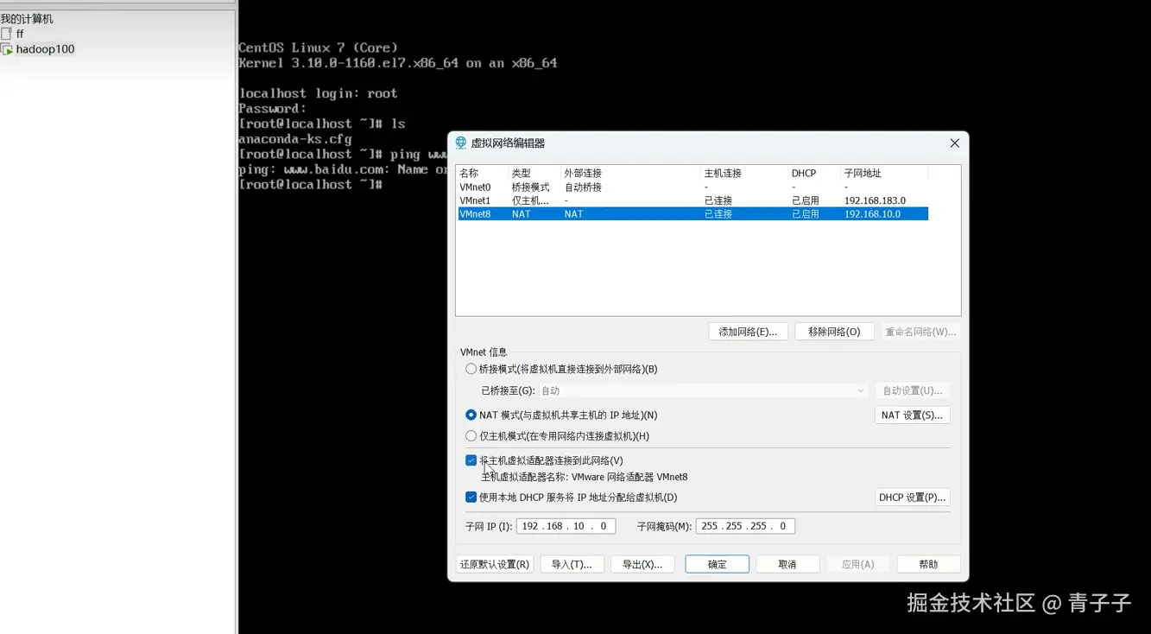
Task: Click the 取消 button
Action: 787,564
